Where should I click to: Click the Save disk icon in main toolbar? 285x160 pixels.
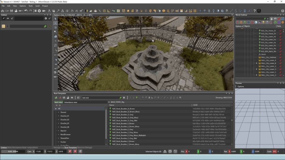tap(11, 11)
